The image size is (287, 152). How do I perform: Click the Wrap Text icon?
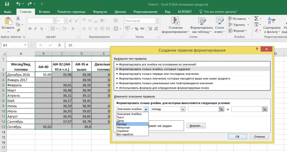pyautogui.click(x=116, y=20)
